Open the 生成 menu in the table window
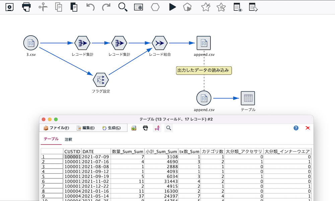 113,128
